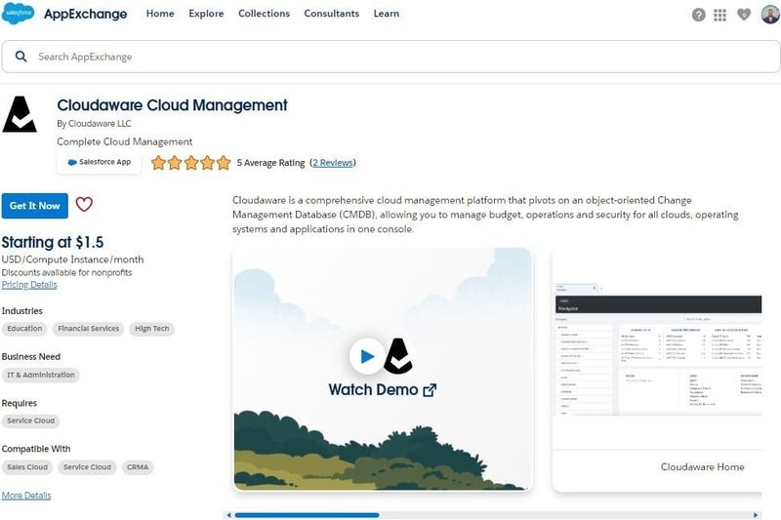Open the Watch Demo external link icon

pos(430,390)
